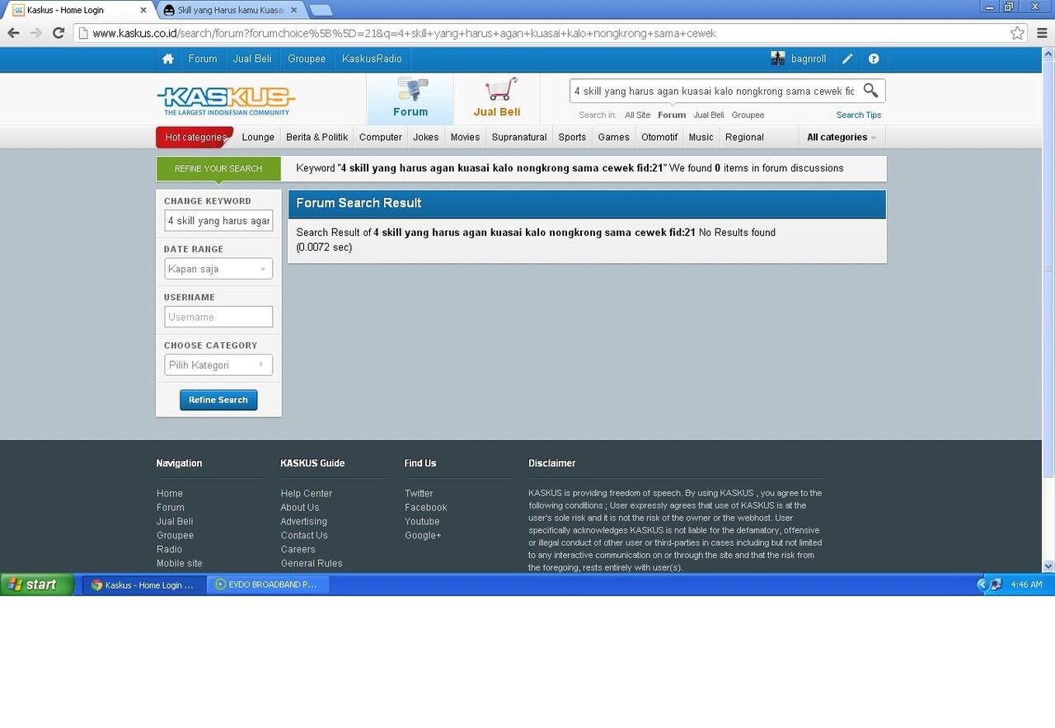
Task: Click the magnifier search icon
Action: point(870,91)
